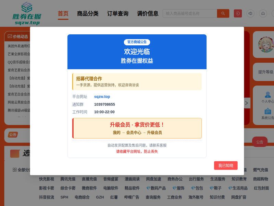Select the 精品软件 category
The image size is (274, 206).
pos(132,188)
